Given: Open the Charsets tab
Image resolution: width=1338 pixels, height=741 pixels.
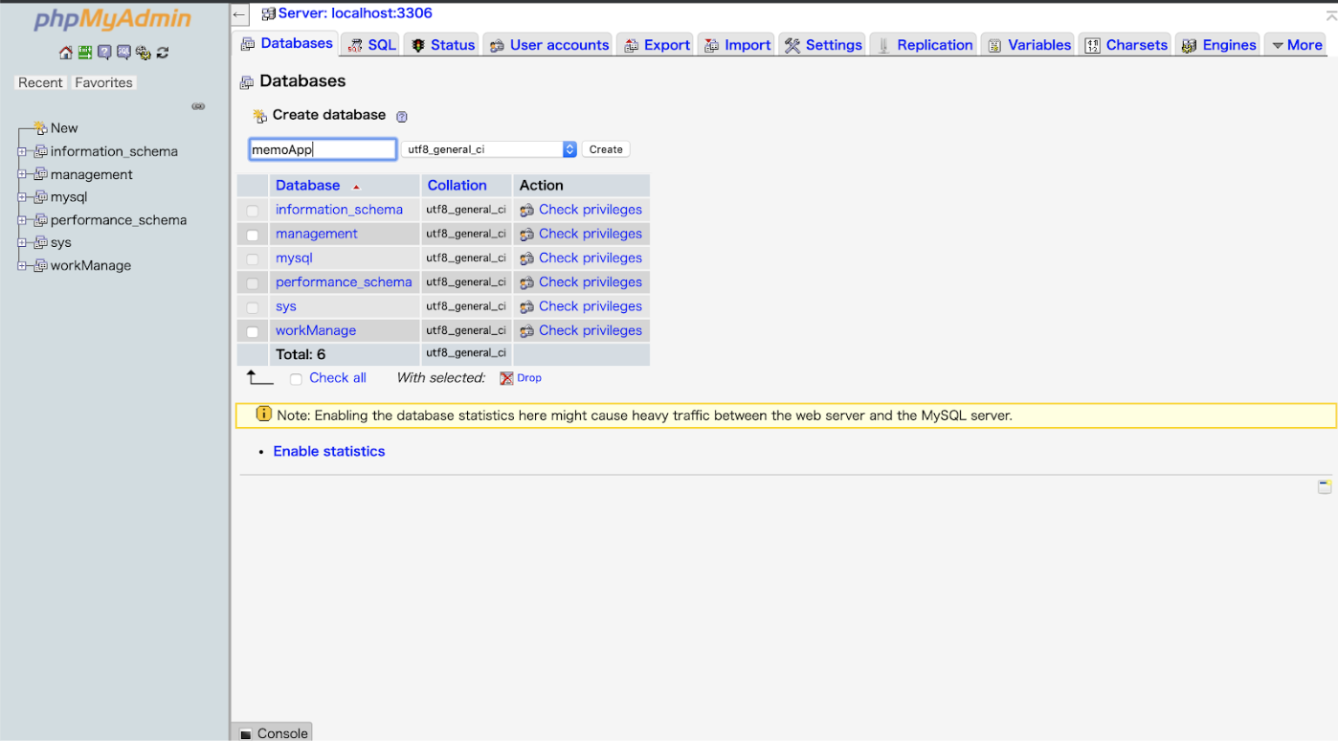Looking at the screenshot, I should [x=1126, y=45].
